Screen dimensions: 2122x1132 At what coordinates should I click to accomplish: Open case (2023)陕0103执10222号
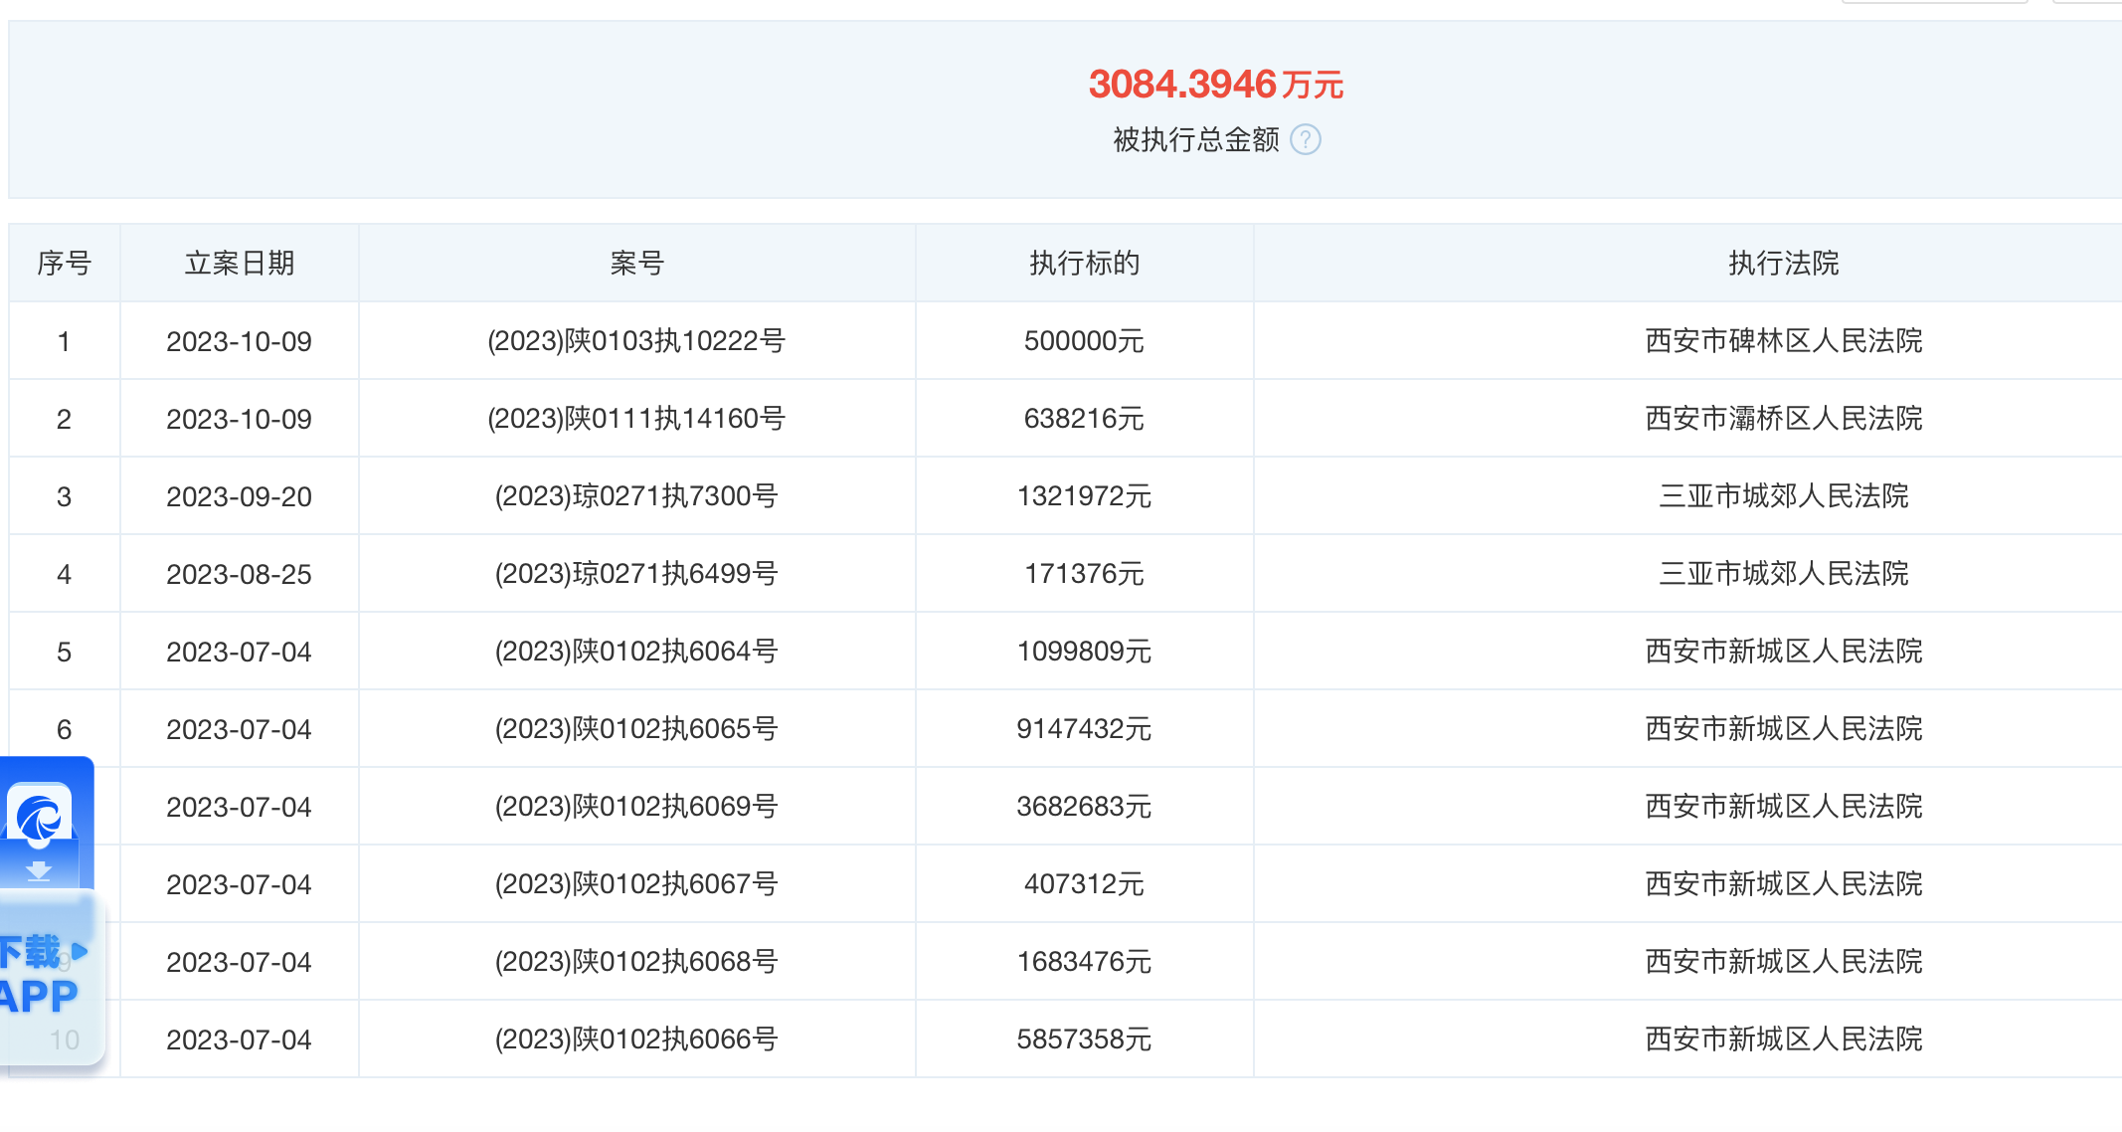pos(636,341)
